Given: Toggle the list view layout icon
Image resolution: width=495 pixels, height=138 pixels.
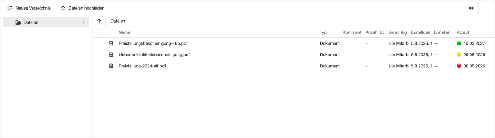Looking at the screenshot, I should point(471,8).
